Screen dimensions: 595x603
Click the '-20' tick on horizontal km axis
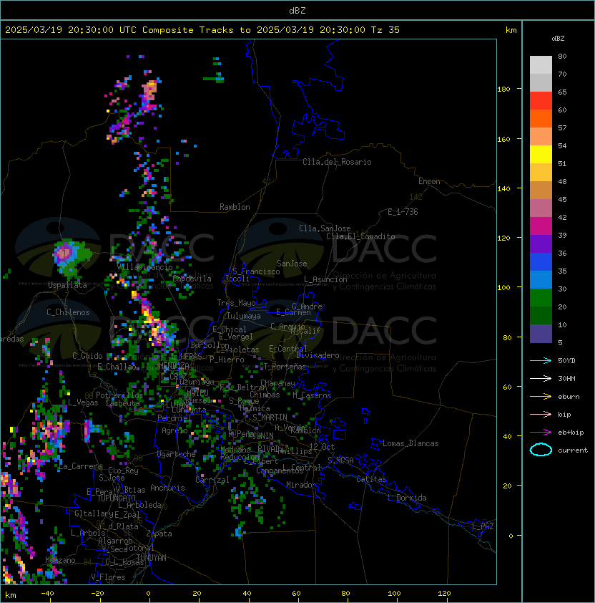pyautogui.click(x=97, y=594)
